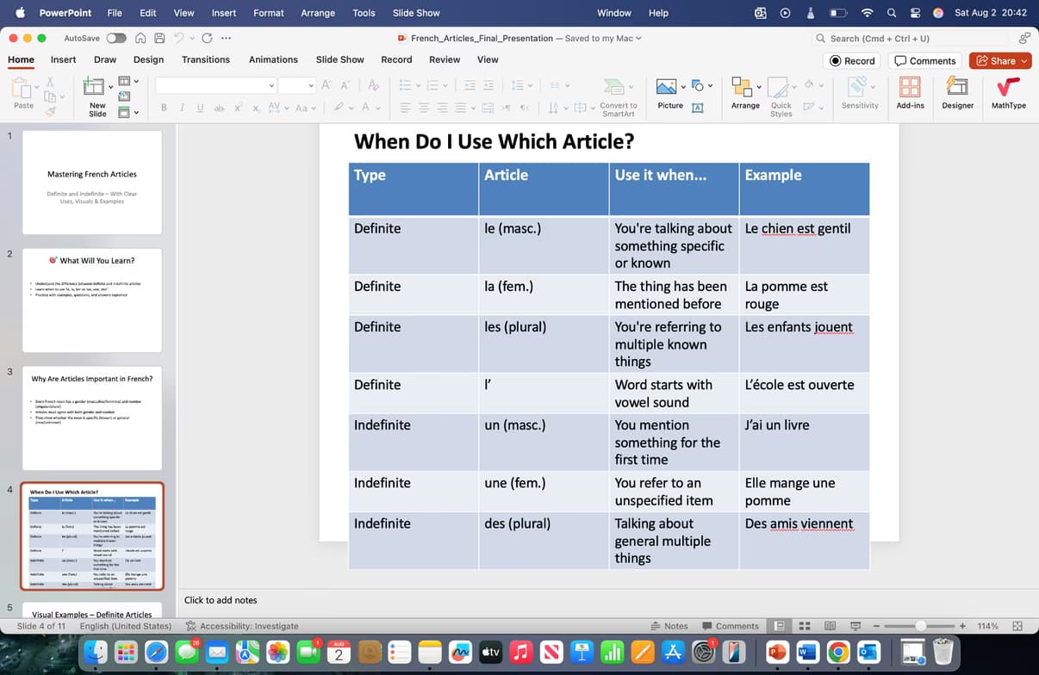Select slide 2 thumbnail in the sidebar
The width and height of the screenshot is (1039, 675).
click(x=92, y=297)
